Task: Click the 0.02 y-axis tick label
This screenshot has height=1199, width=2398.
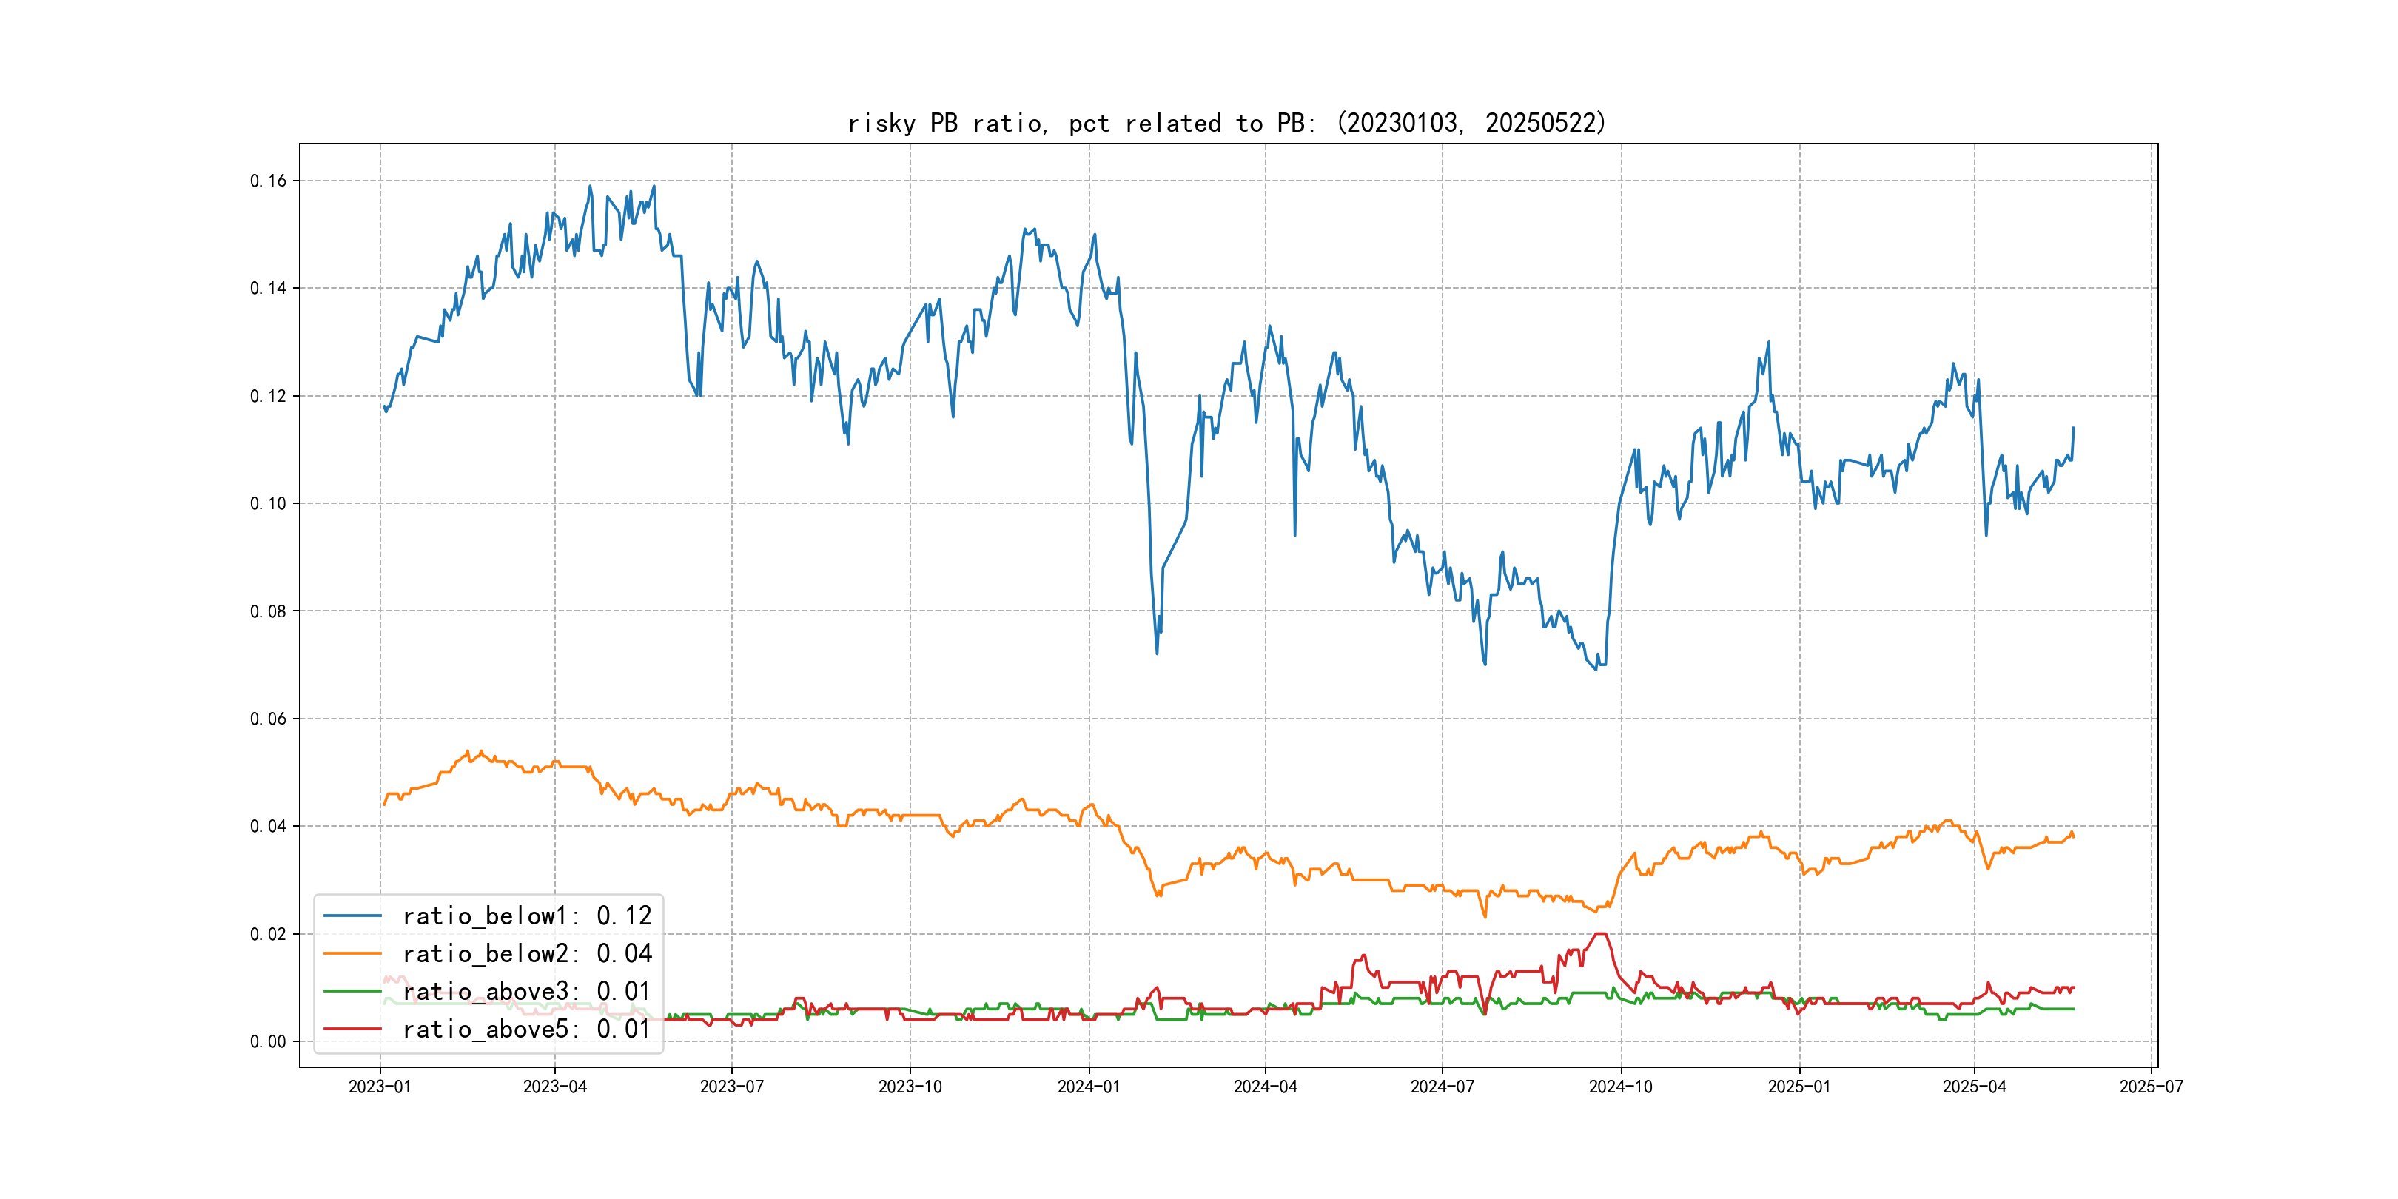Action: coord(268,934)
